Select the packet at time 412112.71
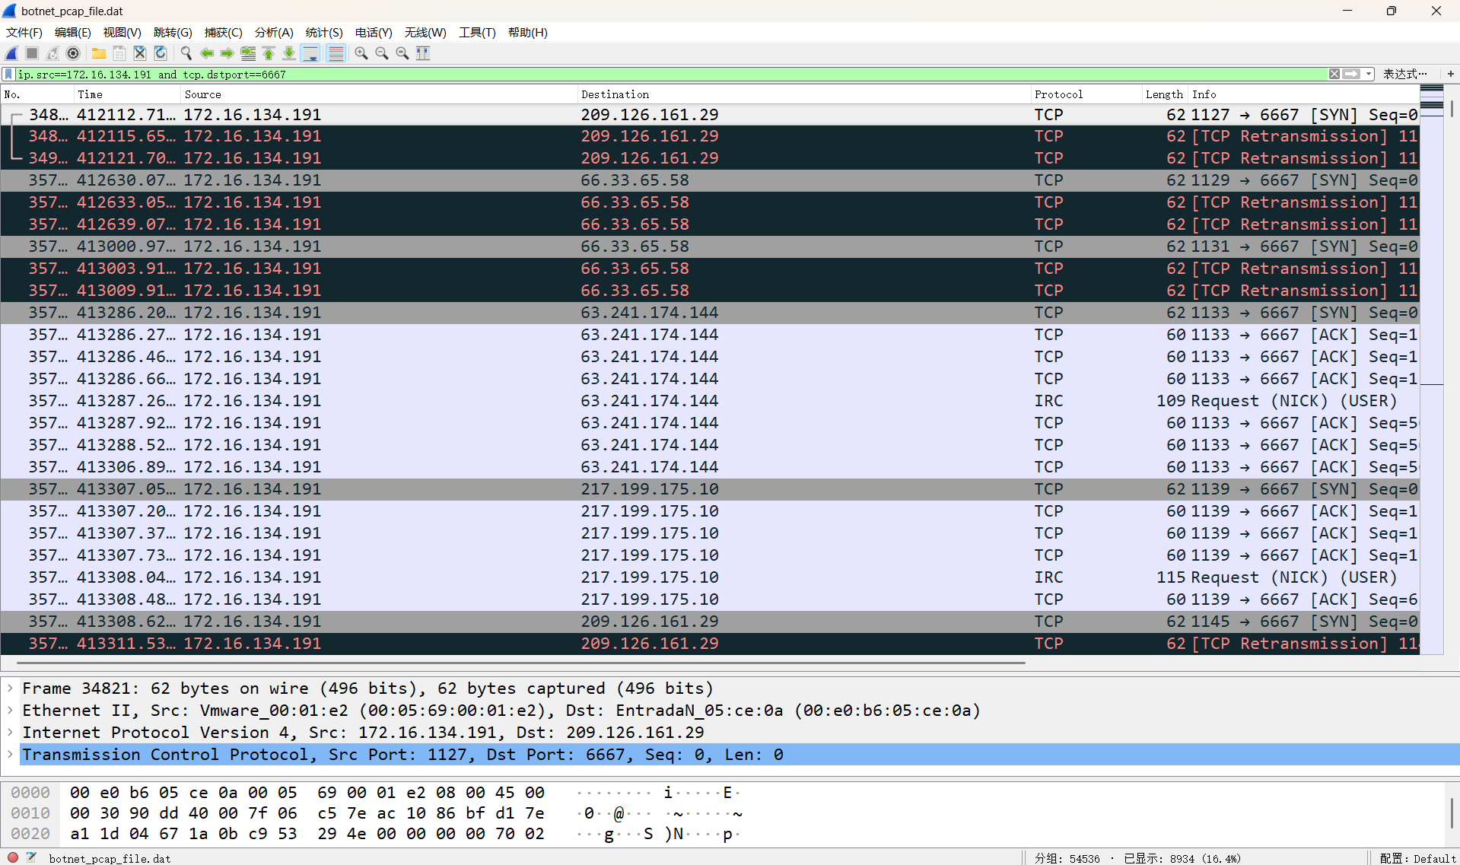Screen dimensions: 1460x865 [711, 115]
